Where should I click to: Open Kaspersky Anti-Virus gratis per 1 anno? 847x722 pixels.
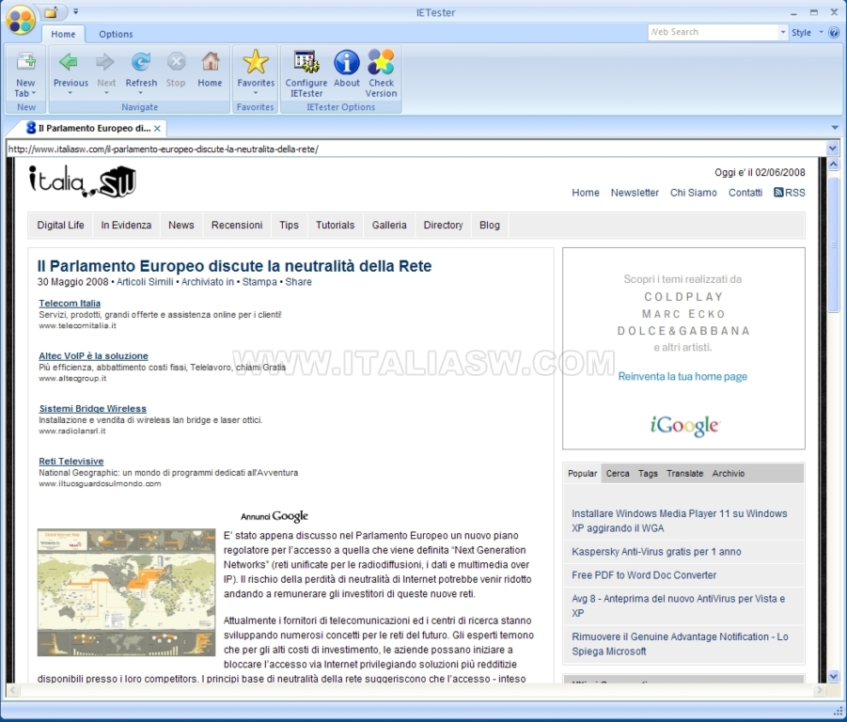[x=656, y=551]
